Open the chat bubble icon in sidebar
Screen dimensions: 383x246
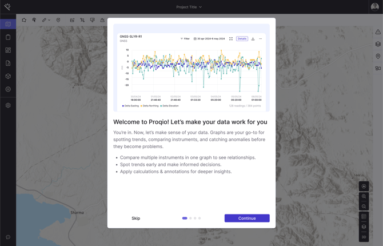8,237
